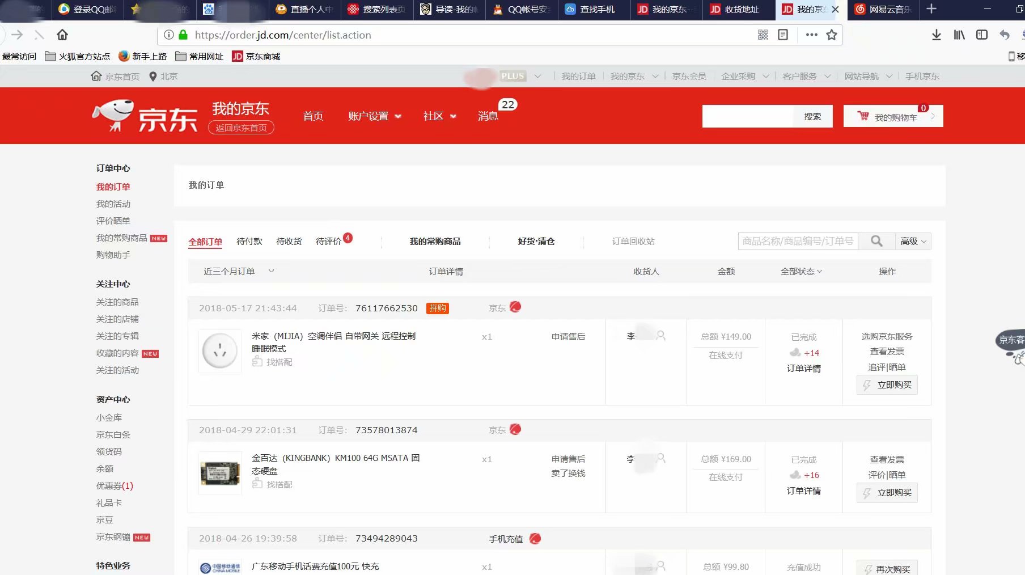This screenshot has height=575, width=1025.
Task: Click the location pin 北京
Action: pyautogui.click(x=163, y=77)
